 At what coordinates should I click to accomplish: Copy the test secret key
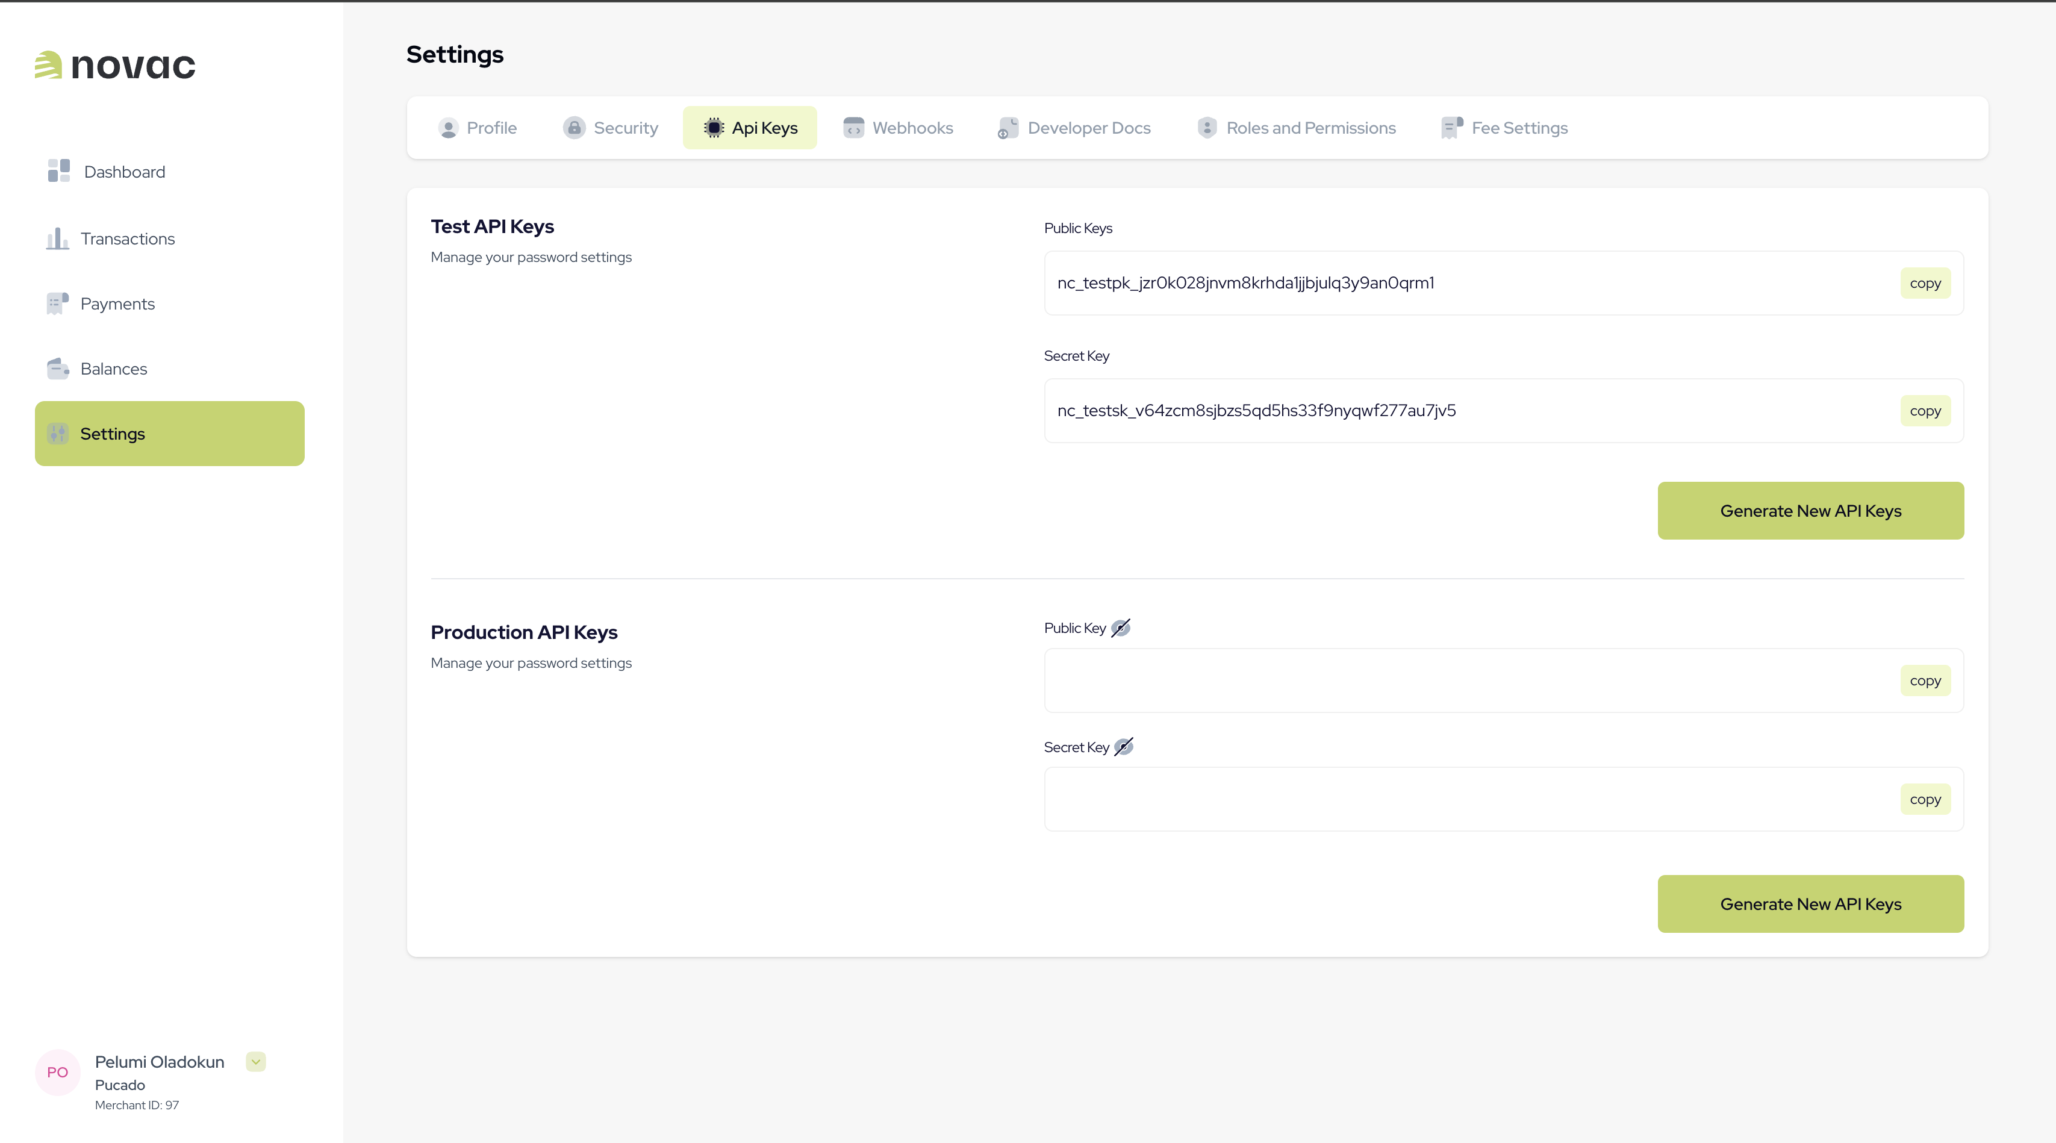point(1925,411)
